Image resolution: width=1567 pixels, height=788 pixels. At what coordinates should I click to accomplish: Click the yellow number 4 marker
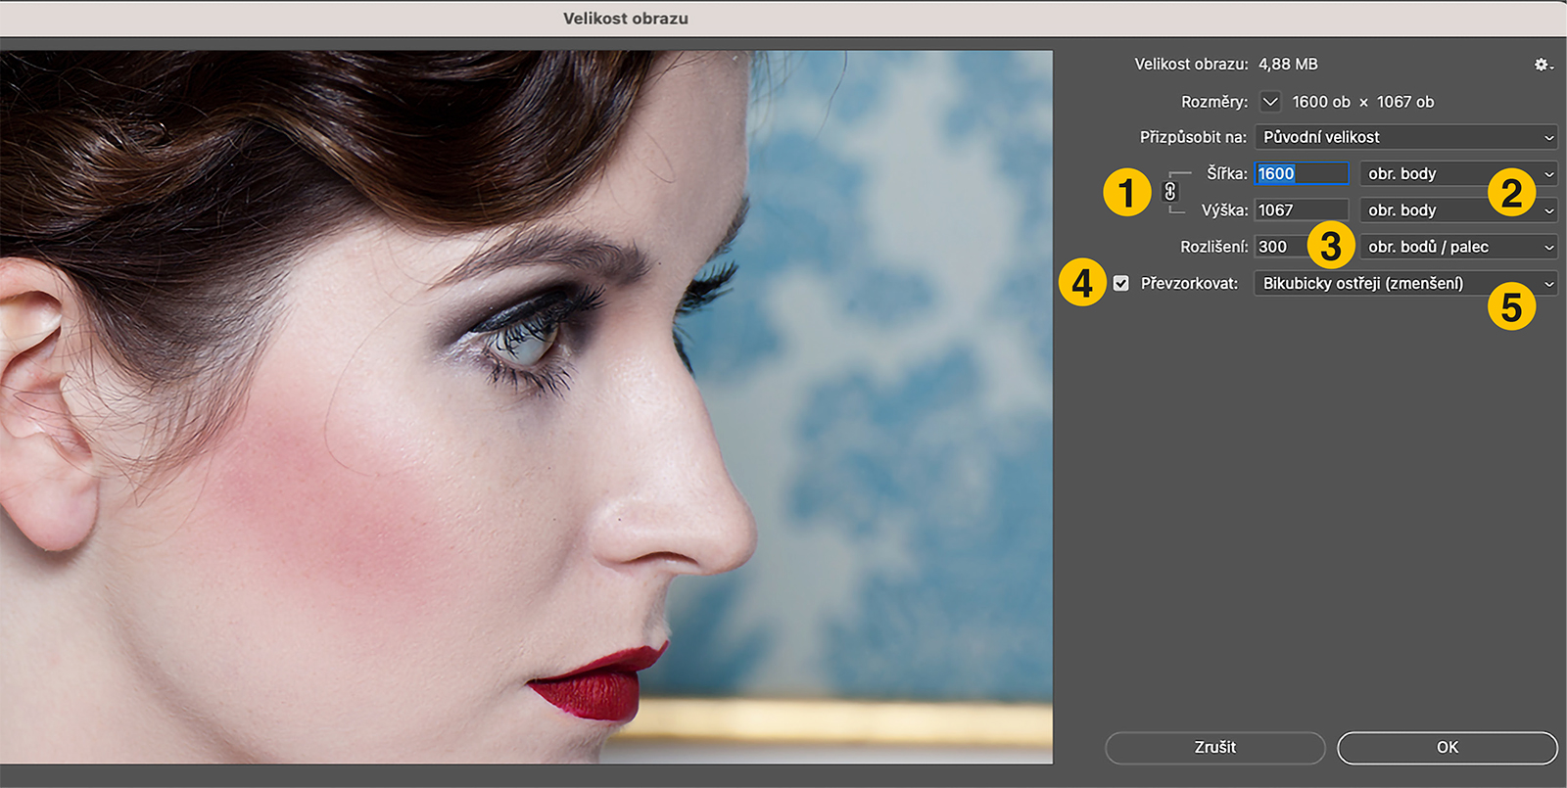pyautogui.click(x=1082, y=283)
